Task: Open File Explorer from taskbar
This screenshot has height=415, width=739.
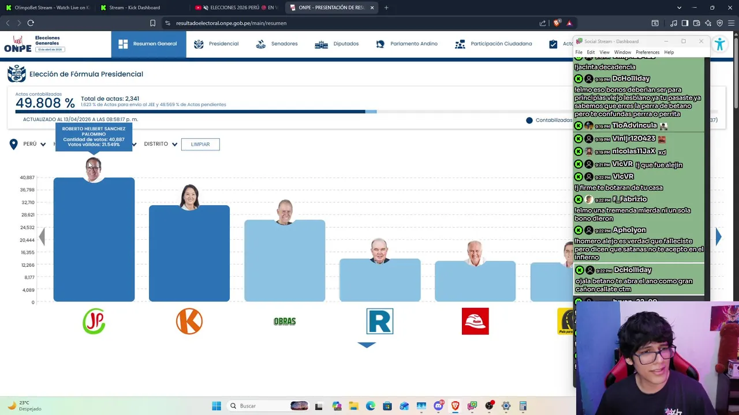Action: coord(353,406)
